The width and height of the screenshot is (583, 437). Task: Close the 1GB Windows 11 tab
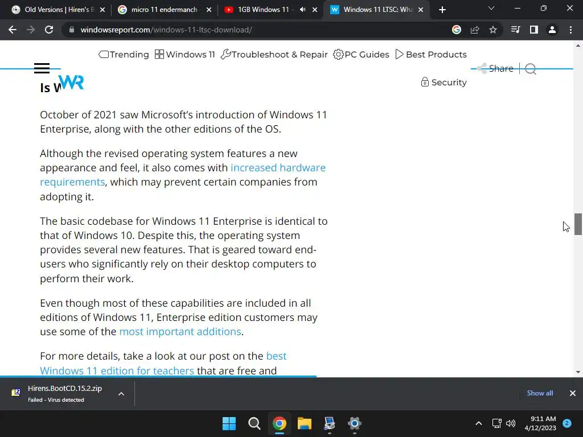315,10
